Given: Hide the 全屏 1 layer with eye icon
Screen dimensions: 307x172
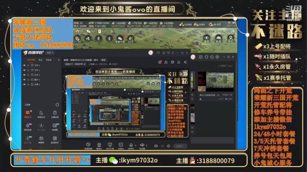Looking at the screenshot, I should click(x=24, y=84).
